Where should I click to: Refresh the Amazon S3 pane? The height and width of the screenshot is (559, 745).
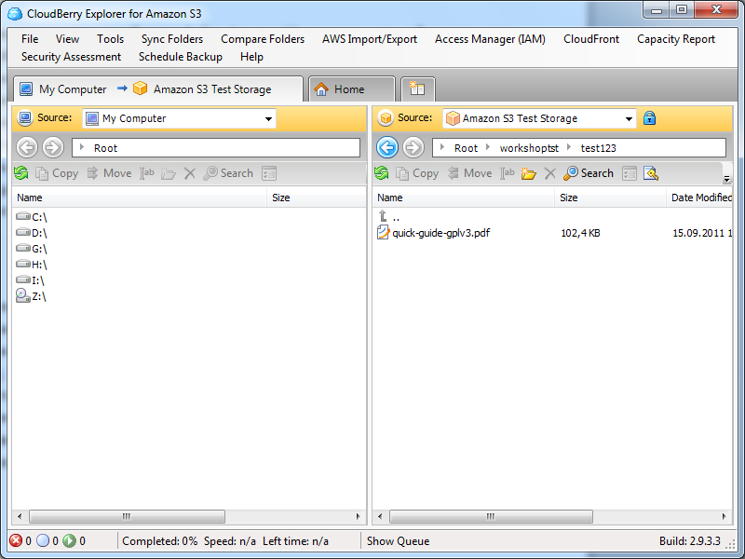pyautogui.click(x=381, y=173)
